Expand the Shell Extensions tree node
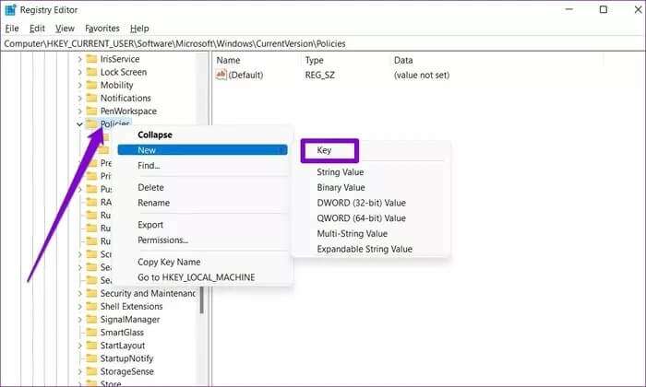The height and width of the screenshot is (387, 646). tap(79, 306)
